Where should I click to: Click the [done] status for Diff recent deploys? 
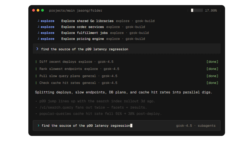tap(212, 62)
